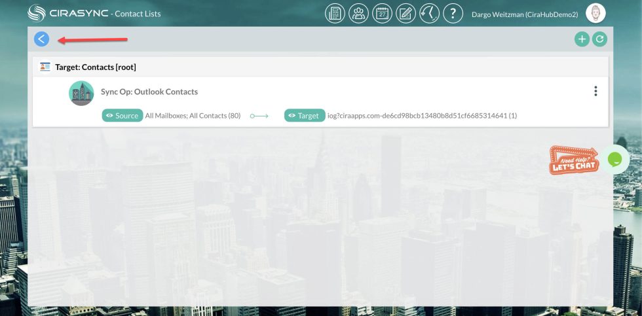Open Sync Op: Outlook Contacts title
The image size is (642, 316).
(x=149, y=92)
